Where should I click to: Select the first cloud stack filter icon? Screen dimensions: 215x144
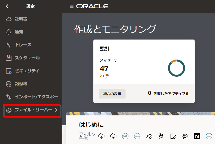[102, 136]
